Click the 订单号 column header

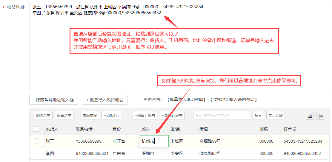(290, 129)
